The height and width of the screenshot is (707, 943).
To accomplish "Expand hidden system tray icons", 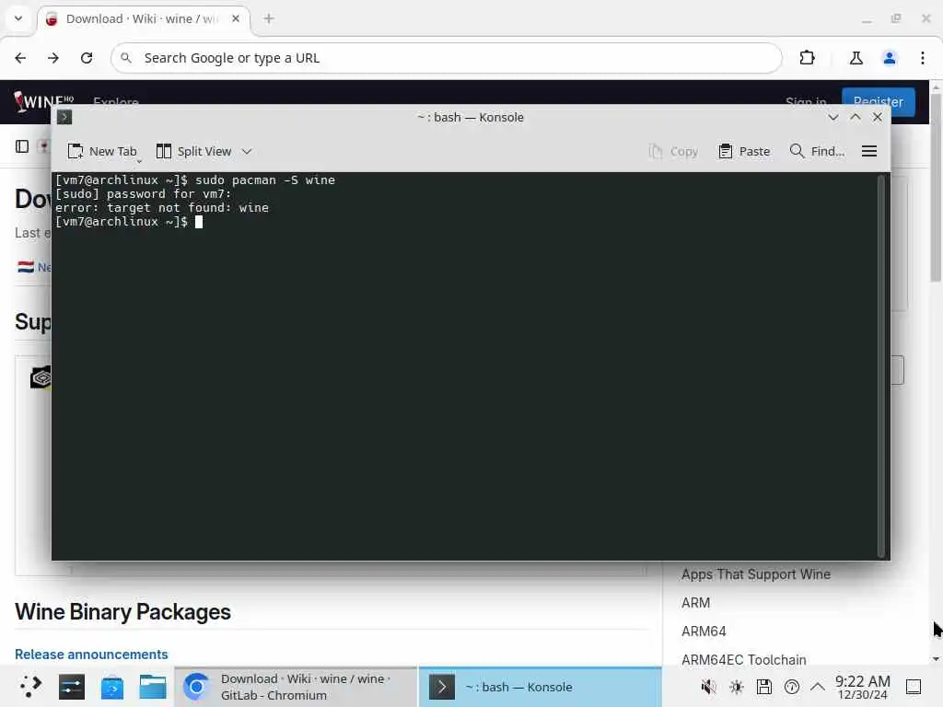I will 818,687.
